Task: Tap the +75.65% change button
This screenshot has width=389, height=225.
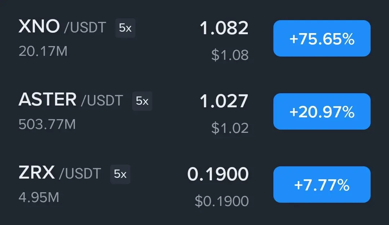Action: (322, 39)
